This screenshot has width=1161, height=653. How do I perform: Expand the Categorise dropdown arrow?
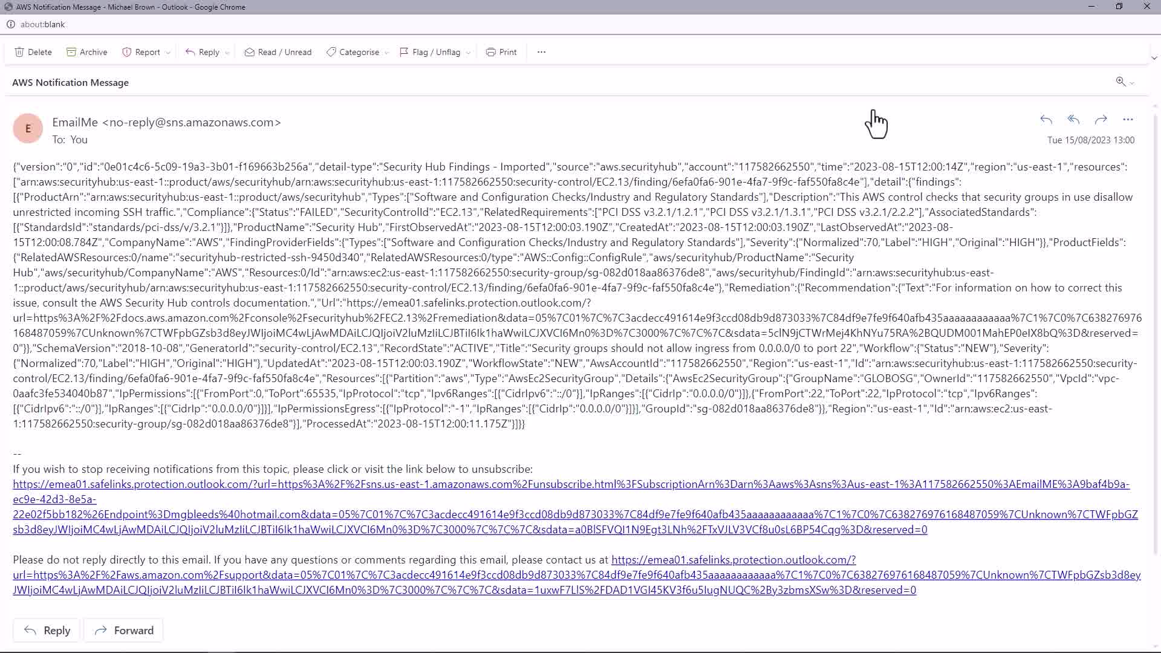pos(386,53)
